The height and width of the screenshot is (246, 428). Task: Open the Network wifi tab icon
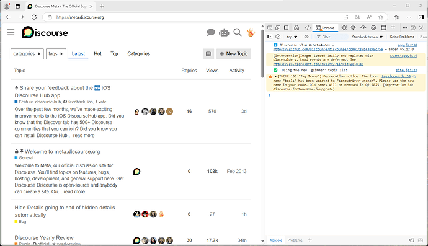[353, 27]
